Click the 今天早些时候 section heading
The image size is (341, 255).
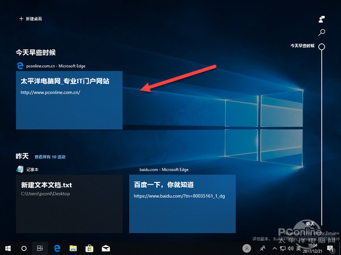coord(36,53)
